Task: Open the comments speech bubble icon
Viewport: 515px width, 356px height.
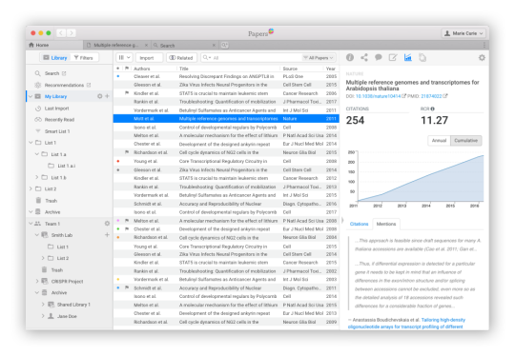Action: (x=379, y=58)
